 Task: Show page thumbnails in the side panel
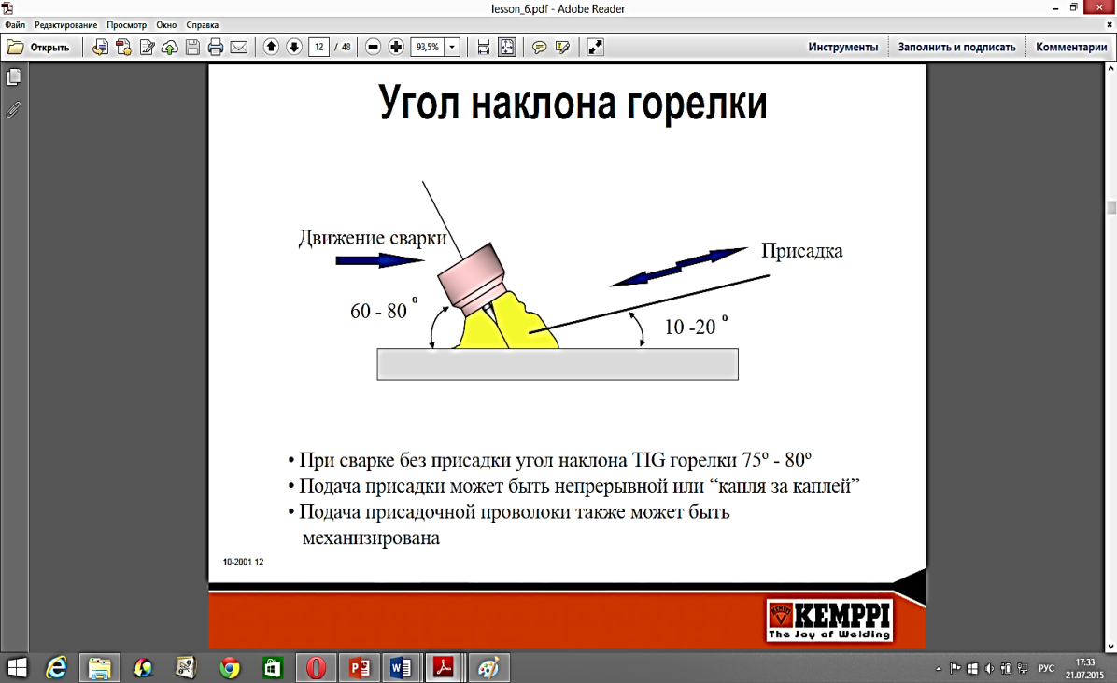[13, 77]
